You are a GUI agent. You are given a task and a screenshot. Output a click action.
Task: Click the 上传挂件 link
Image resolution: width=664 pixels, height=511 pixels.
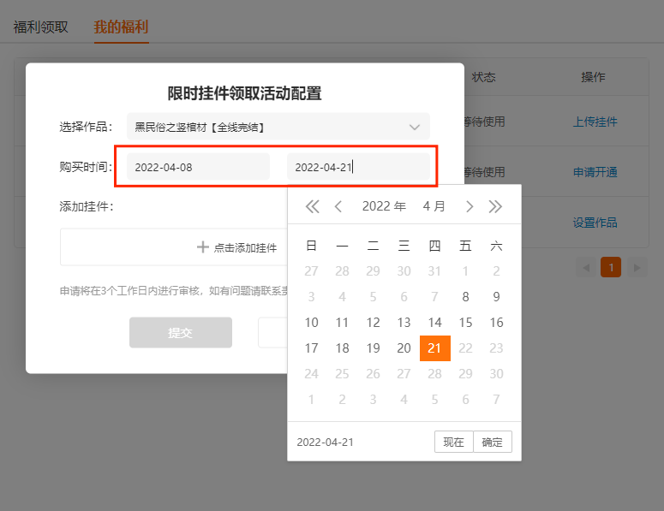point(595,122)
